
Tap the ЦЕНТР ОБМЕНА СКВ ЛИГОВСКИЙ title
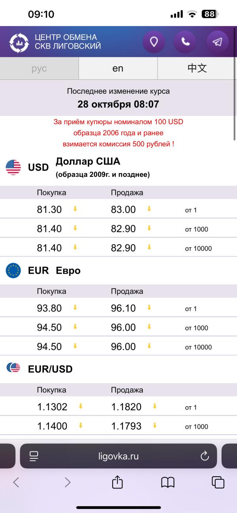click(68, 42)
